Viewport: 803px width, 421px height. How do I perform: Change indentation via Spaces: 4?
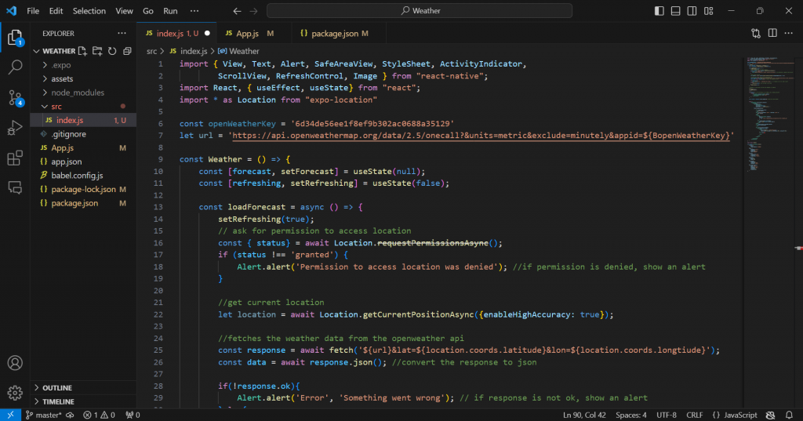click(631, 415)
